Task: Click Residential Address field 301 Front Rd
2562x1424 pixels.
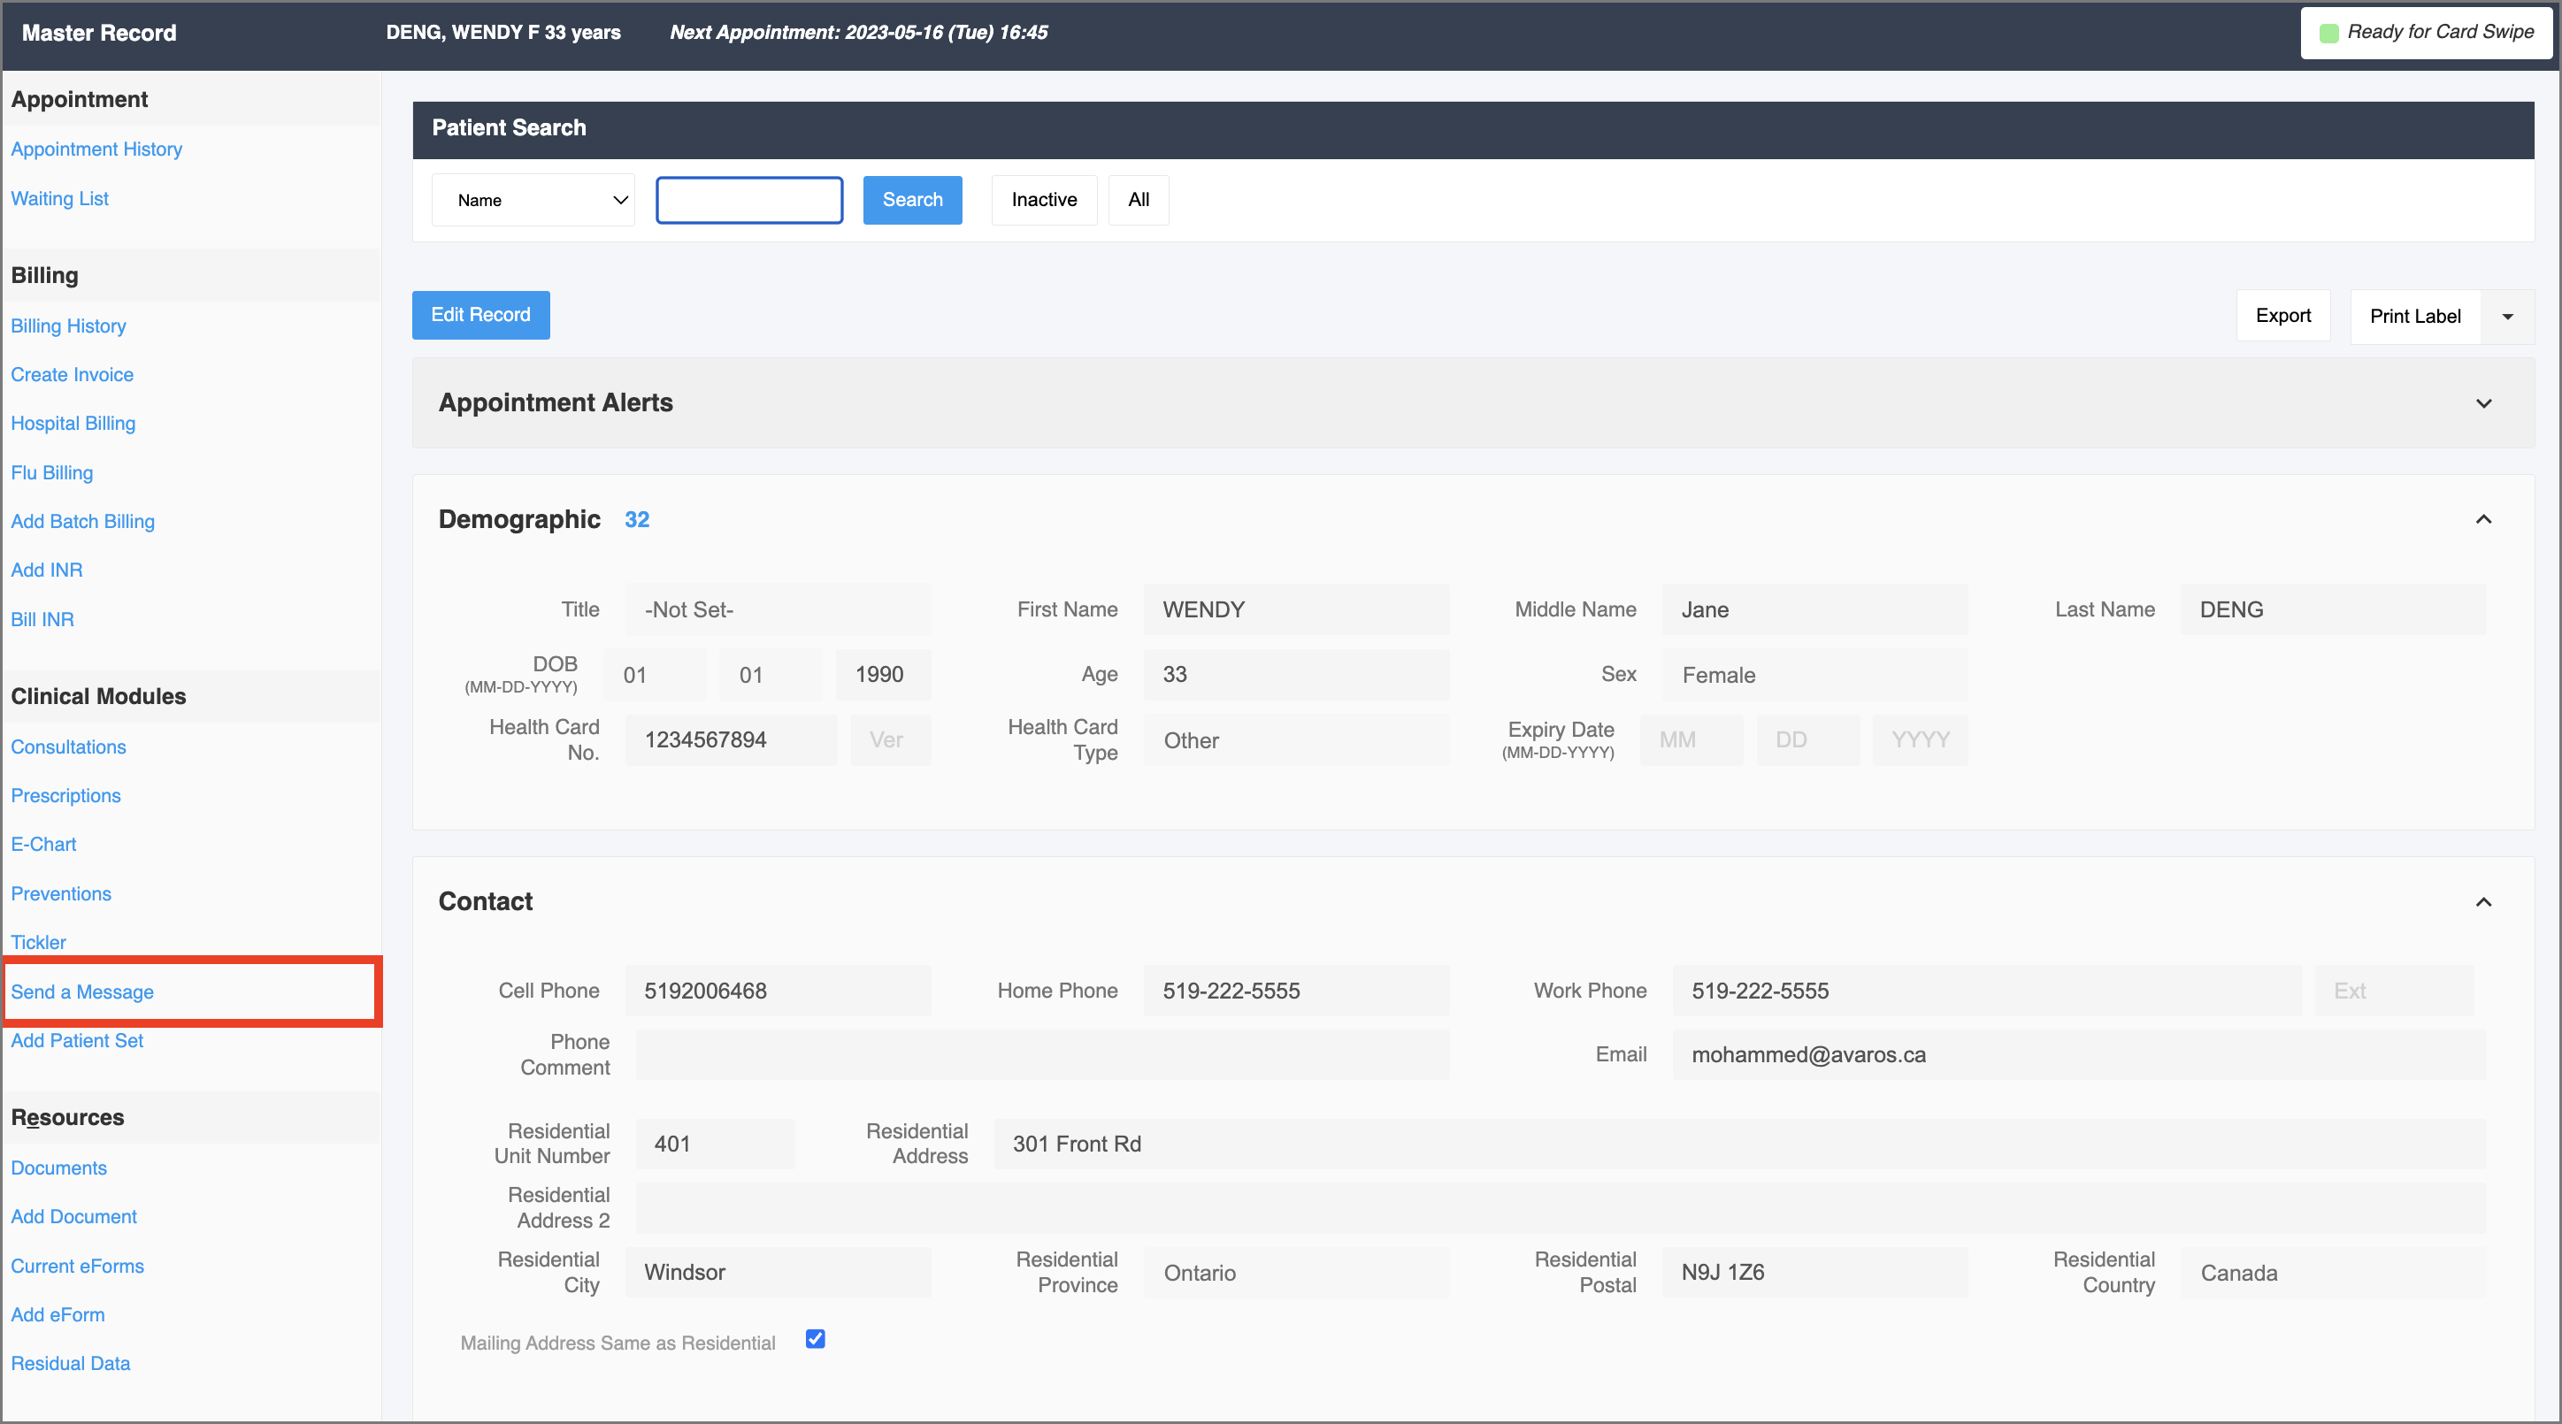Action: 1739,1144
